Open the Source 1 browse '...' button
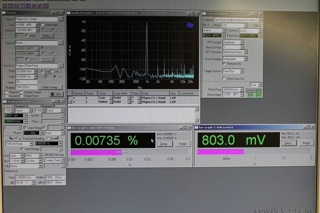This screenshot has width=320, height=213. (61, 65)
